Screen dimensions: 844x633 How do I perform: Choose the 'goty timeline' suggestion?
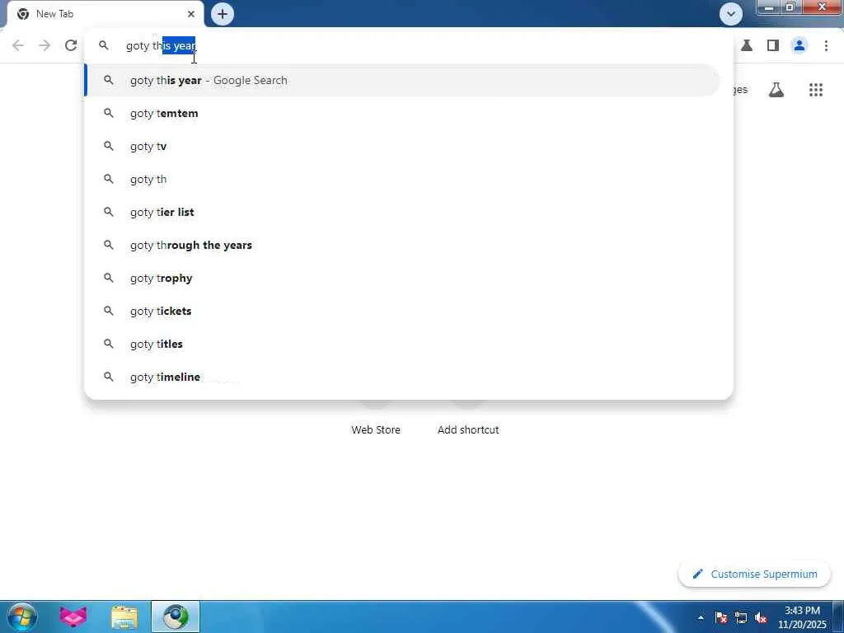click(x=402, y=377)
